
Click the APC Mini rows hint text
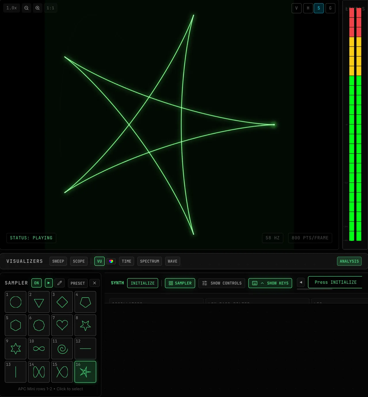pos(50,389)
